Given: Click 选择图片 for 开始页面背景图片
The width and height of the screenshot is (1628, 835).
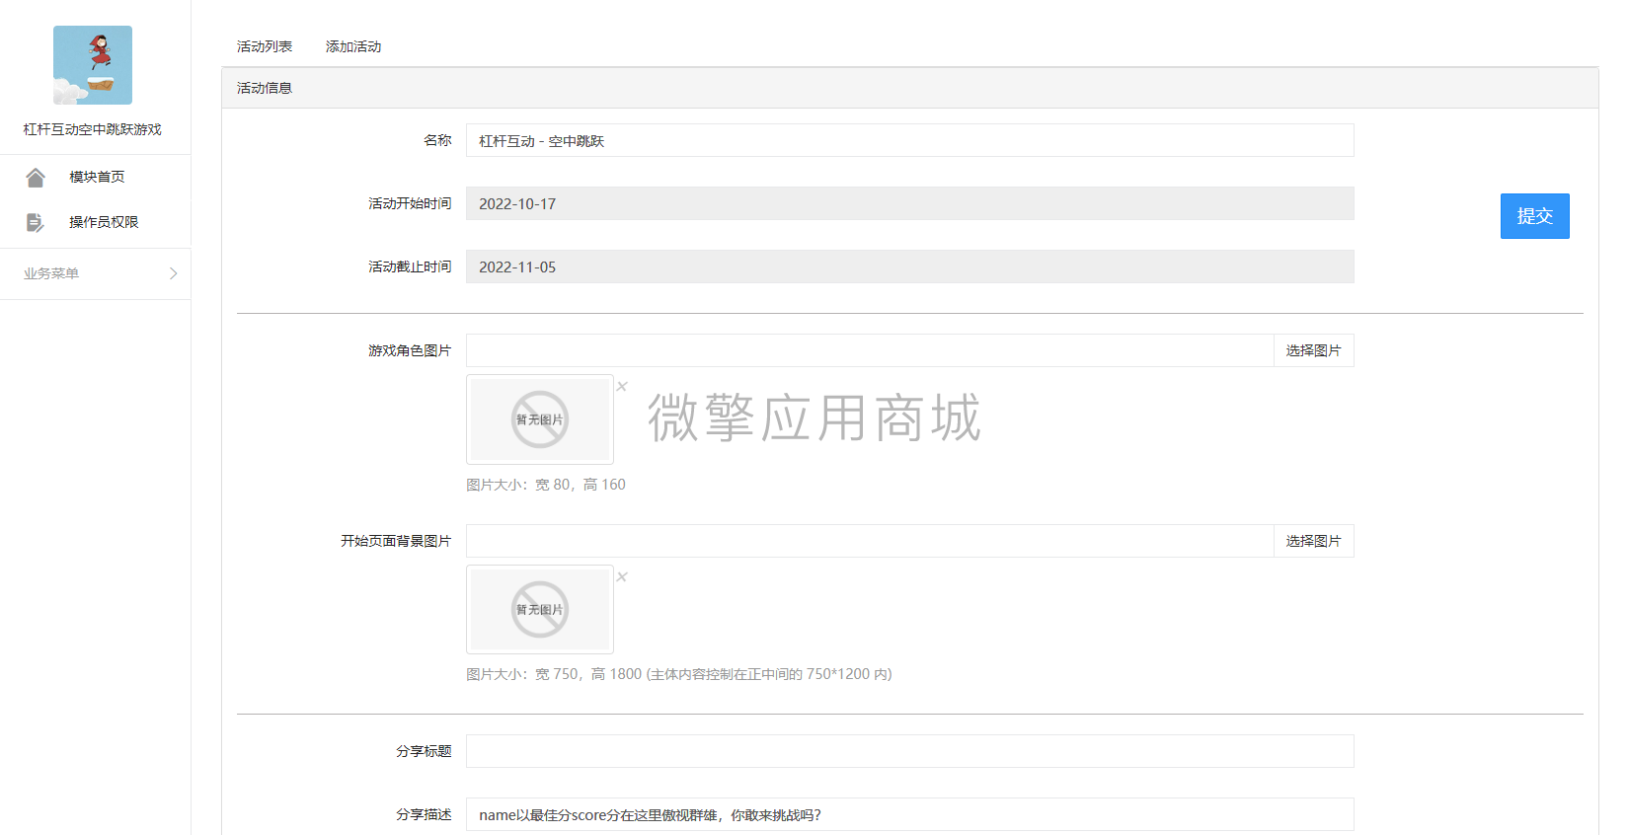Looking at the screenshot, I should pyautogui.click(x=1313, y=541).
